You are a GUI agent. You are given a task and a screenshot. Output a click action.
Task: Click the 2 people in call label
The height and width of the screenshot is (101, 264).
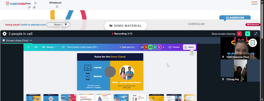[21, 34]
